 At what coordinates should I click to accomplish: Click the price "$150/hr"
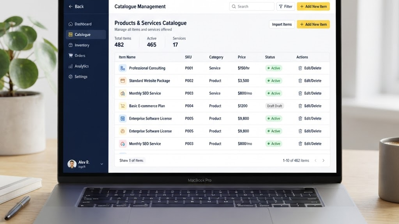pyautogui.click(x=244, y=68)
